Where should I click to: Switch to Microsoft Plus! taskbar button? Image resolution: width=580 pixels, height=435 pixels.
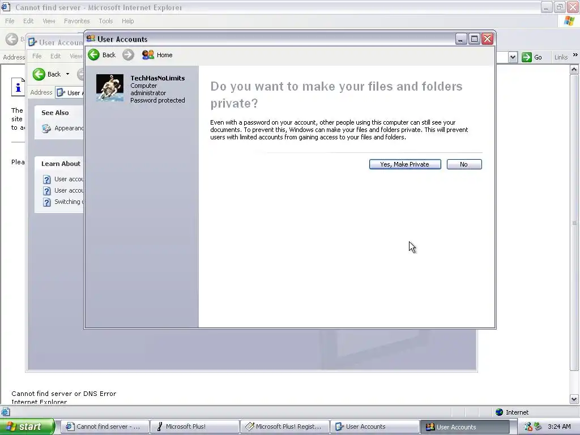[x=195, y=427]
